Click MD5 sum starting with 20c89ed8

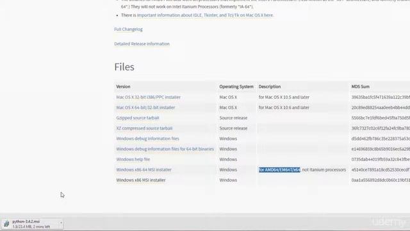click(381, 108)
